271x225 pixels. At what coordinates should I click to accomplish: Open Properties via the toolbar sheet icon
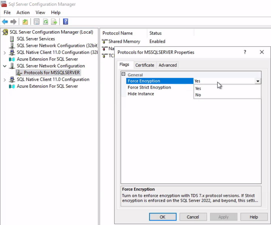37,22
